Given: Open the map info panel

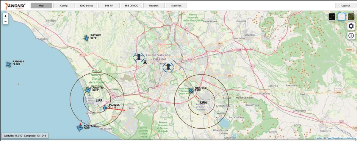Looking at the screenshot, I should click(x=351, y=36).
